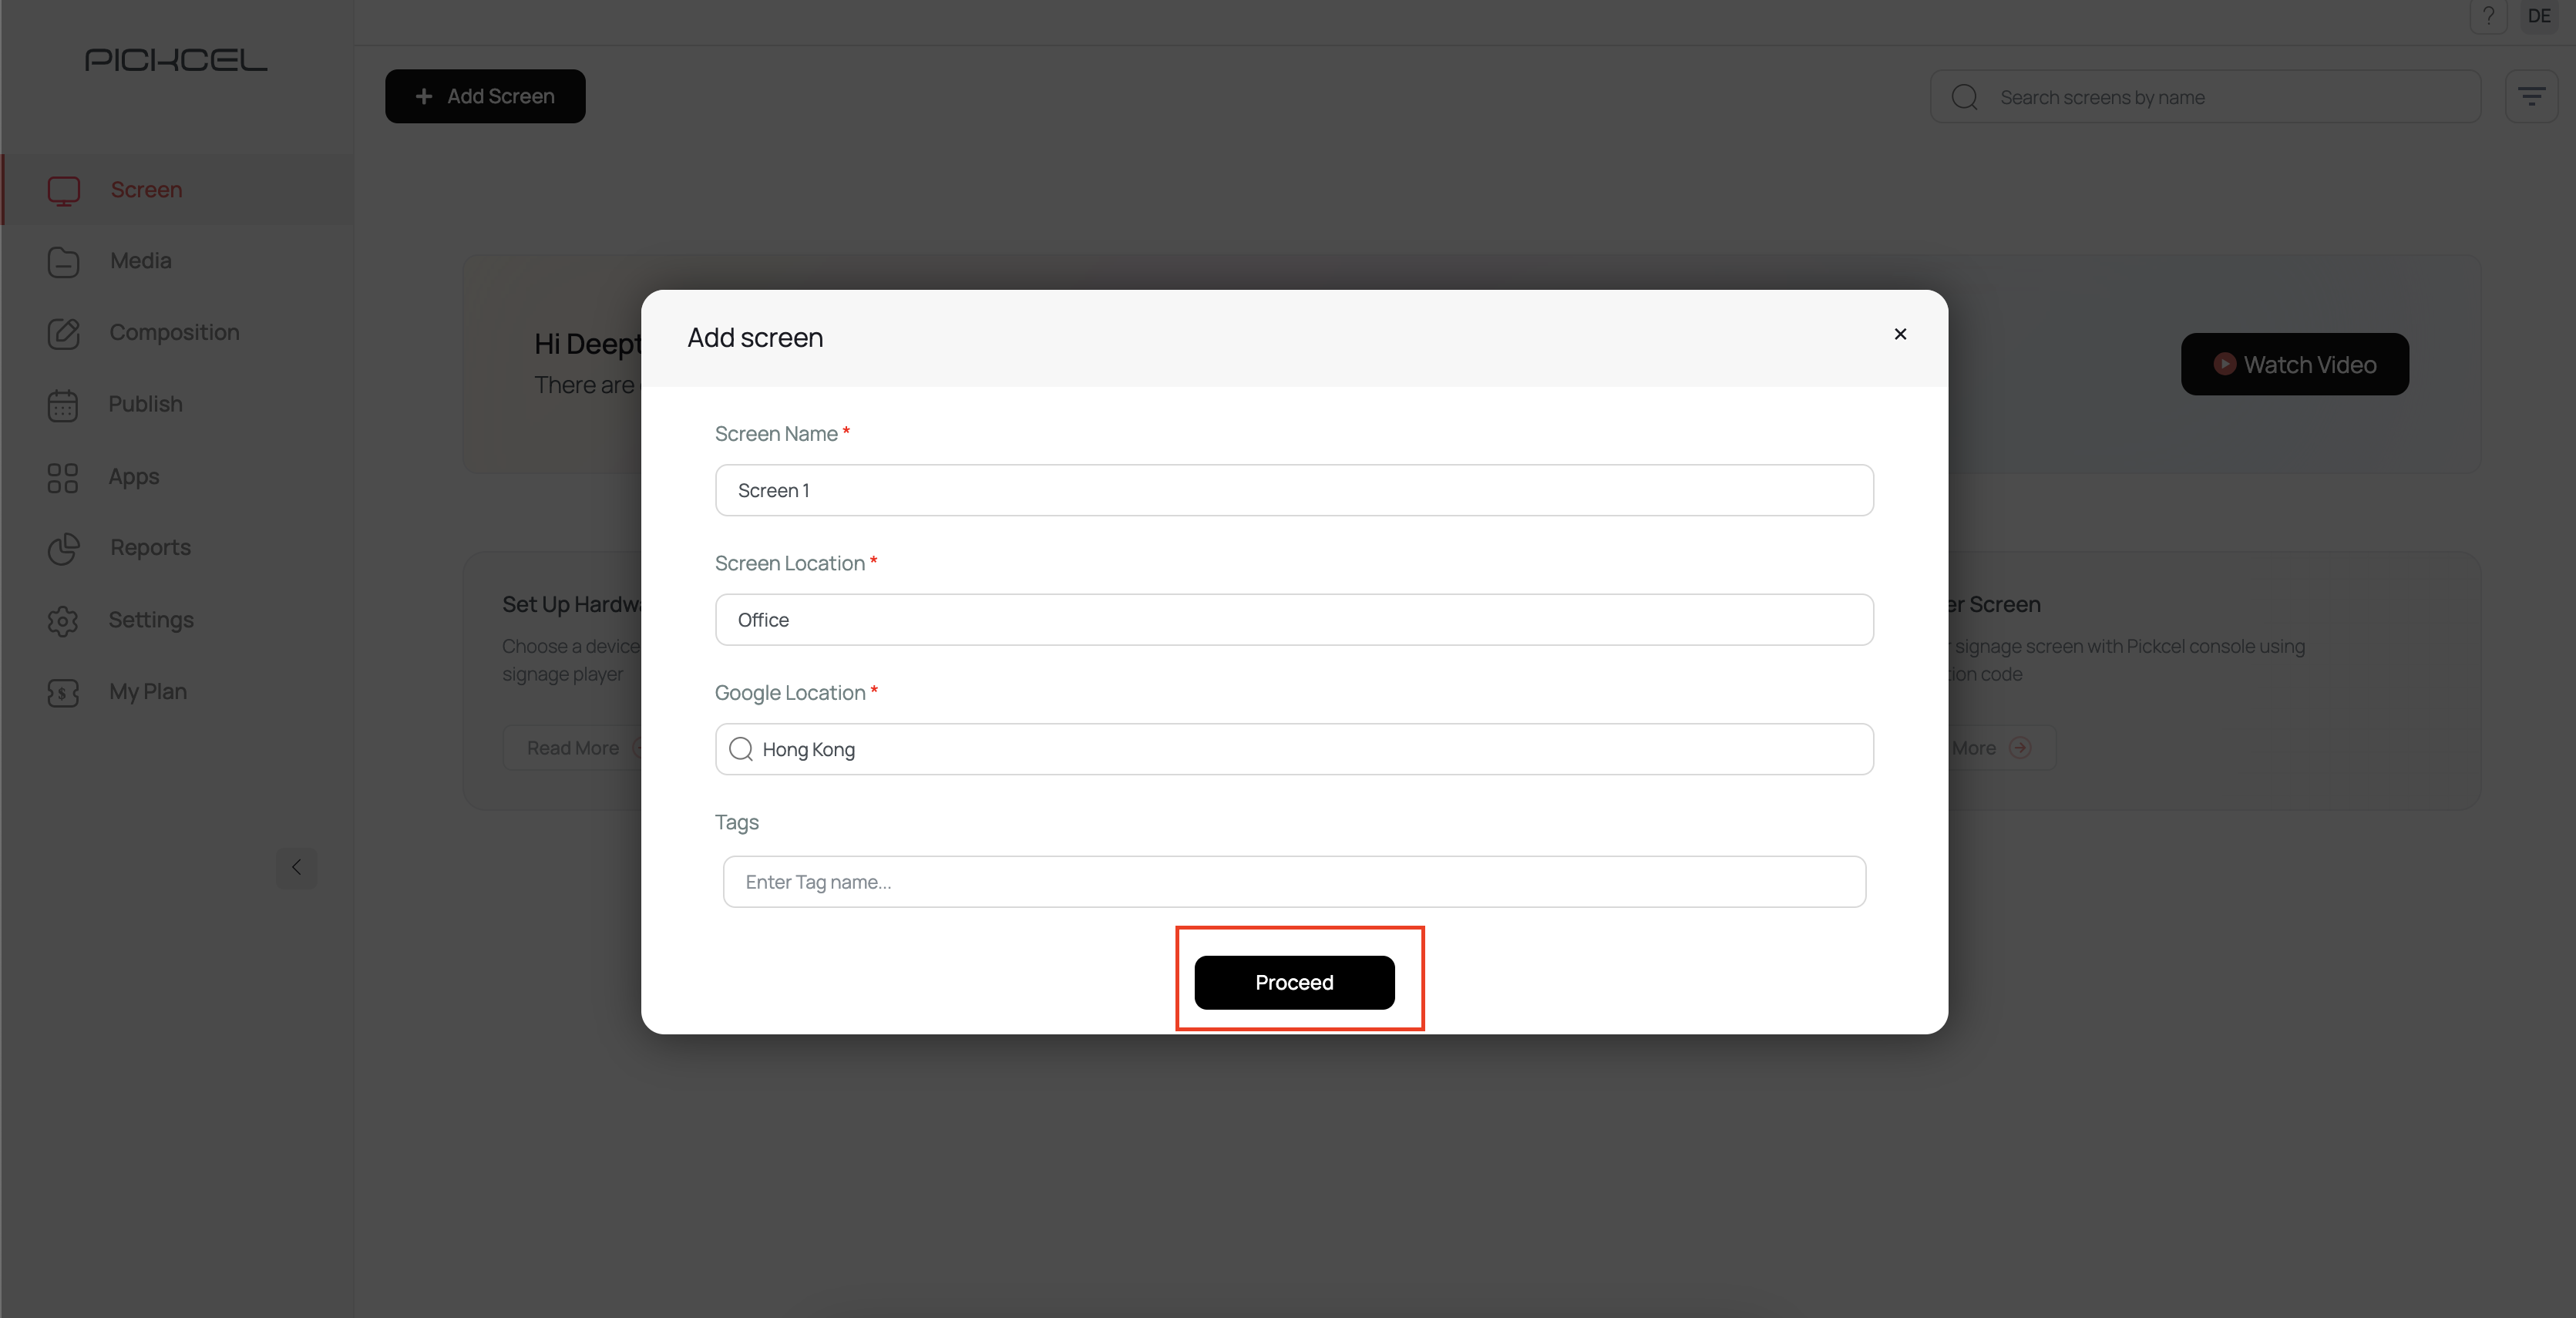The height and width of the screenshot is (1318, 2576).
Task: Collapse the sidebar with the chevron
Action: point(296,867)
